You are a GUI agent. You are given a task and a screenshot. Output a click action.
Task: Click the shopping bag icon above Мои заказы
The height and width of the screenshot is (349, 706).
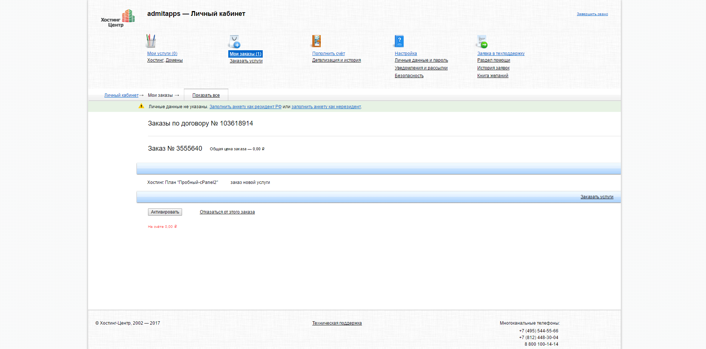coord(234,42)
